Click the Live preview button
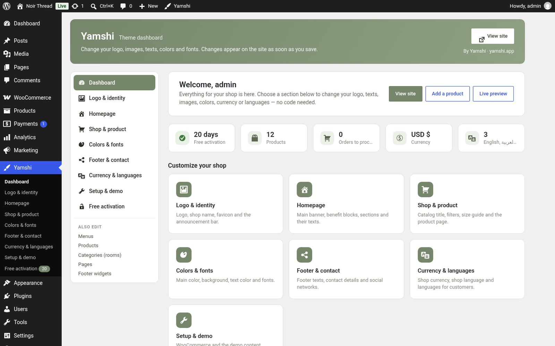 [x=493, y=94]
